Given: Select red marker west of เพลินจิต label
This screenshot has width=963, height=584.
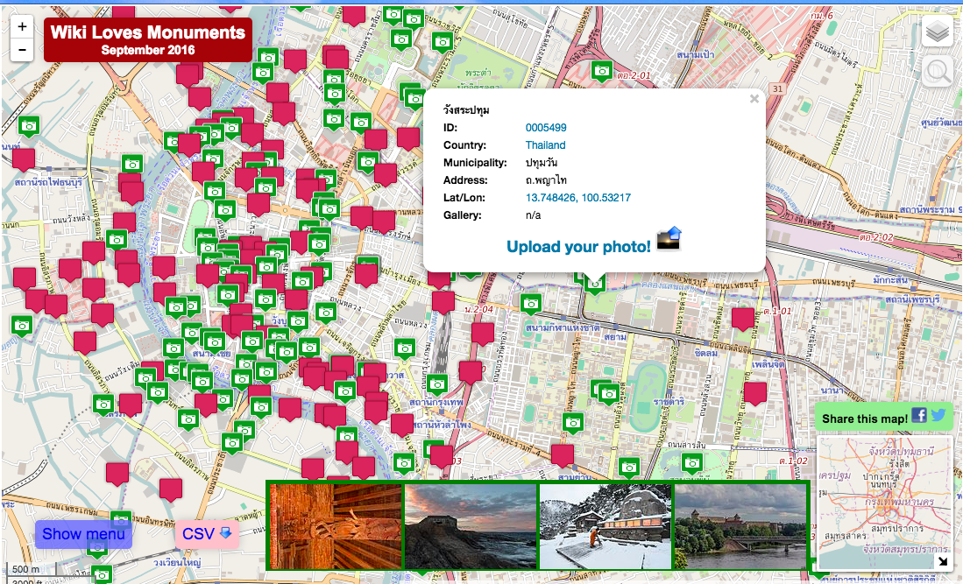Looking at the screenshot, I should 754,393.
